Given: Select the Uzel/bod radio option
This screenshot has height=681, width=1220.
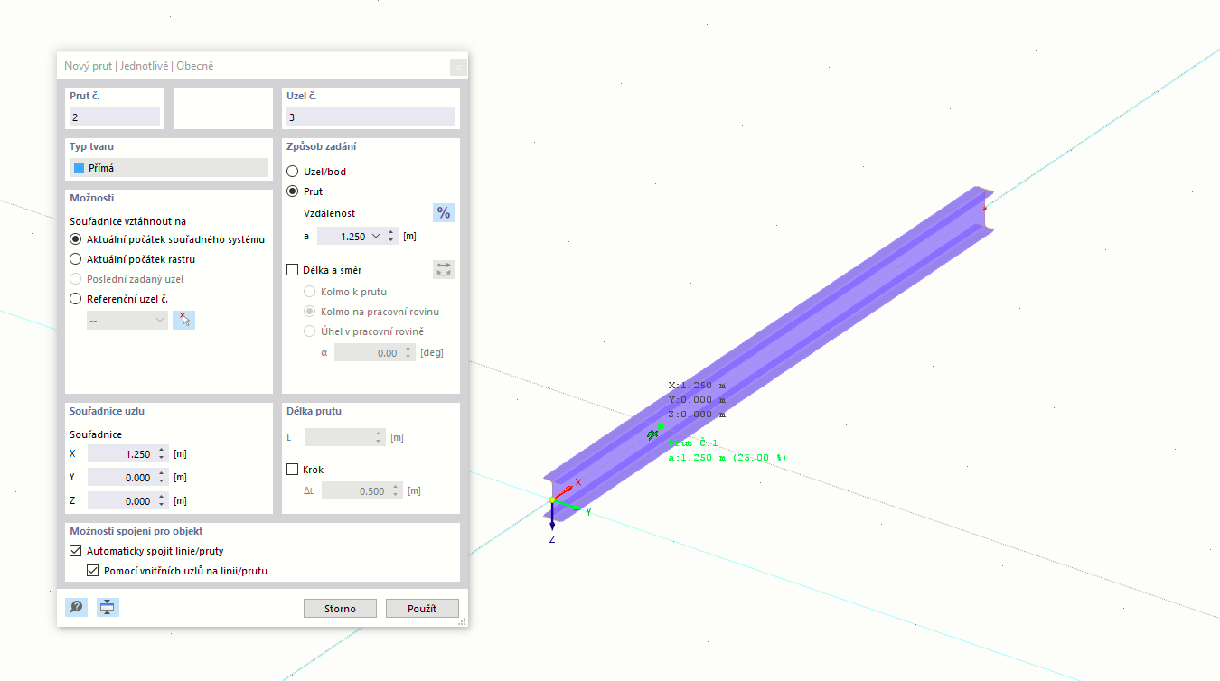Looking at the screenshot, I should [292, 172].
